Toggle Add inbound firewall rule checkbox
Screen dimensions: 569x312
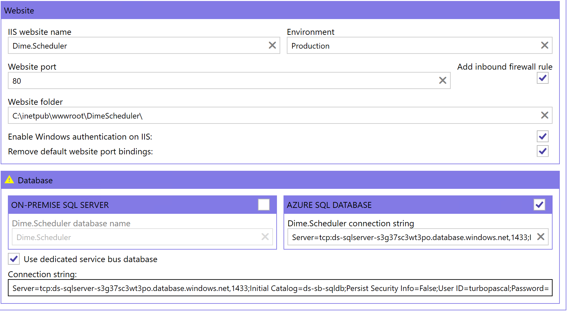click(542, 78)
